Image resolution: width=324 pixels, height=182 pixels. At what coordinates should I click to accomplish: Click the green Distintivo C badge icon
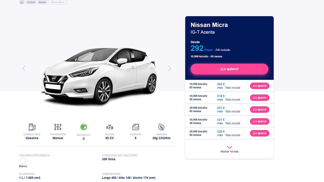(x=84, y=127)
